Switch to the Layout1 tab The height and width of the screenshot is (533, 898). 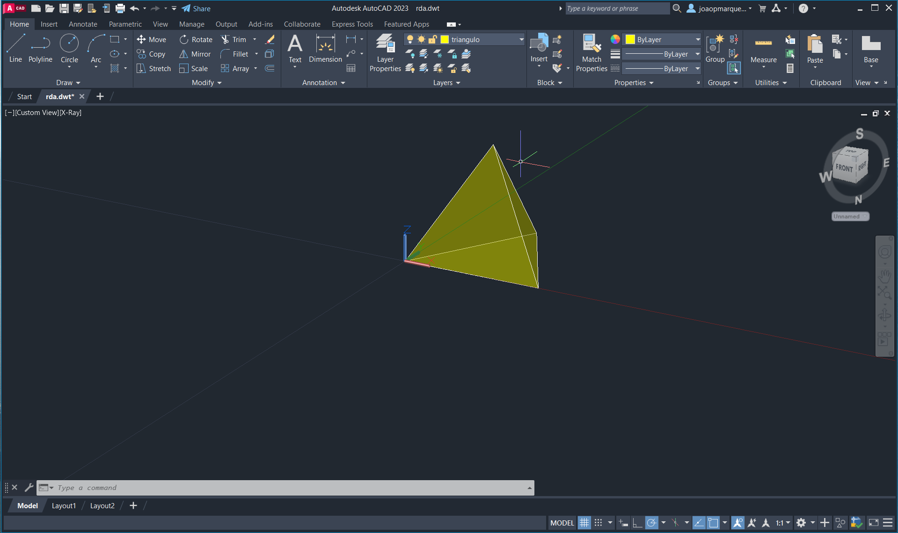64,505
